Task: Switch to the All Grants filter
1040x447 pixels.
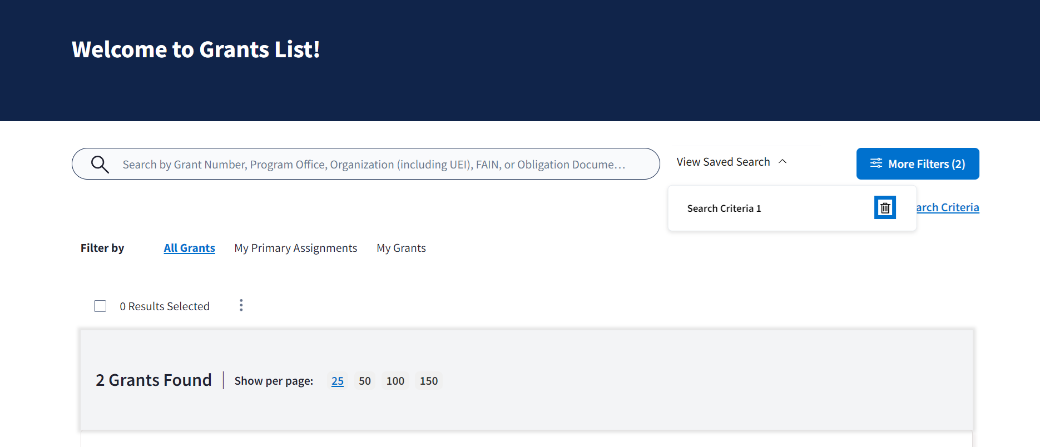Action: 189,248
